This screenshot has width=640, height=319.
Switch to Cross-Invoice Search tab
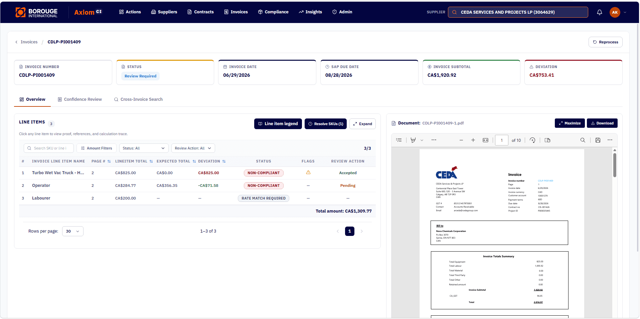138,99
